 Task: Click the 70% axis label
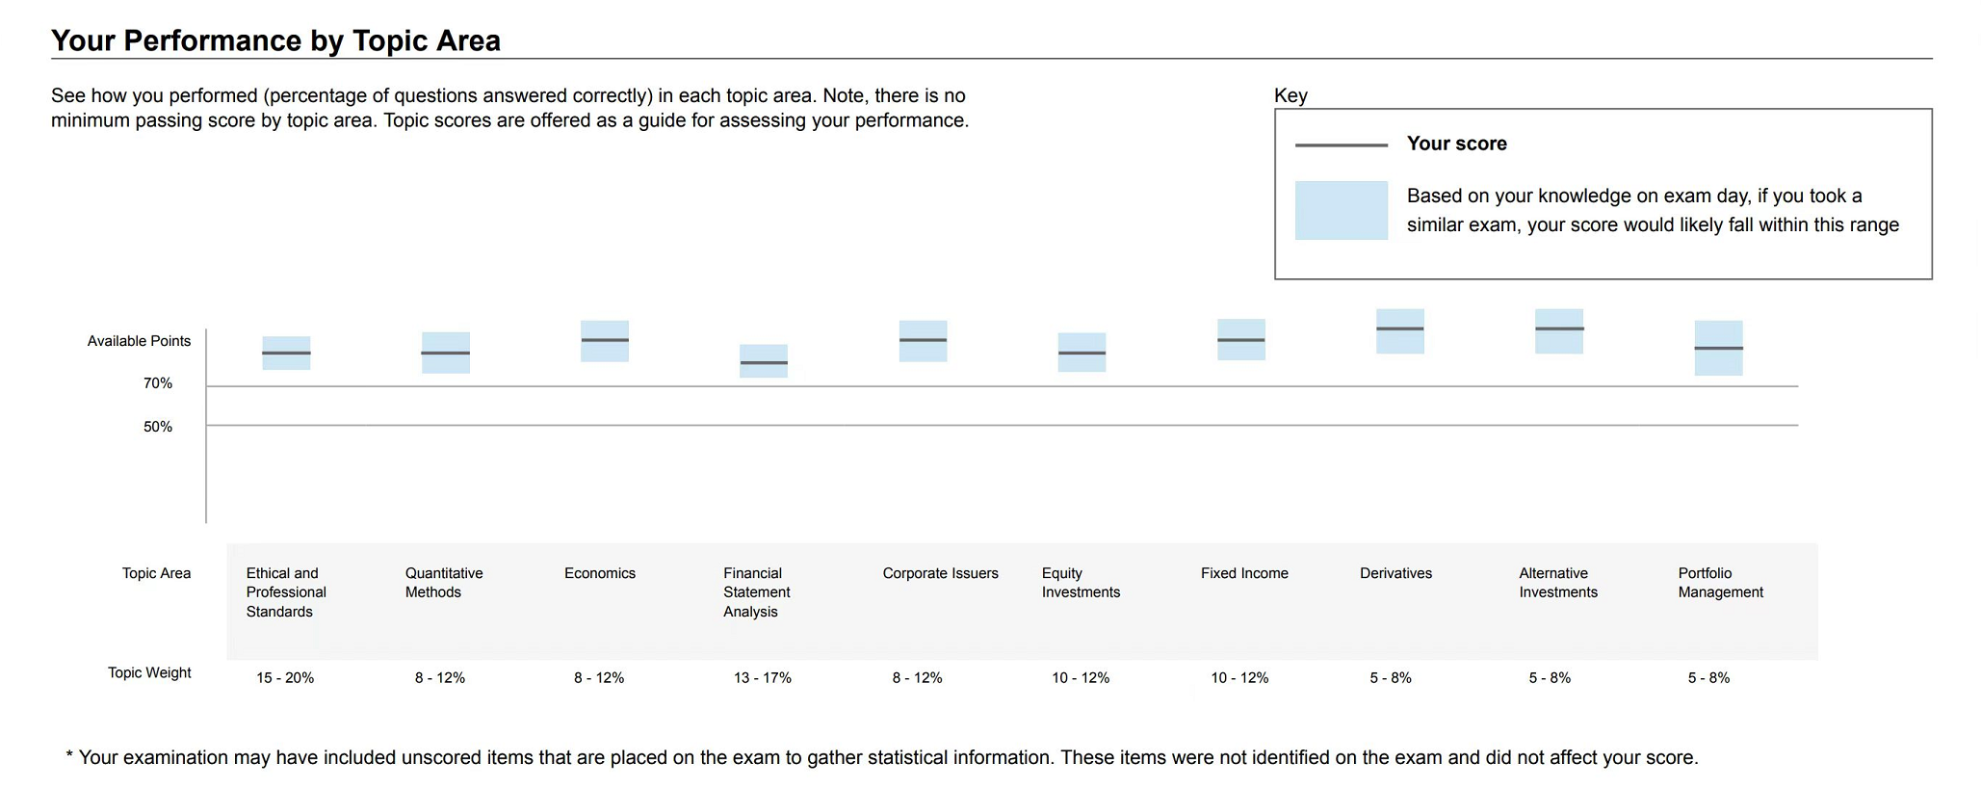pos(158,383)
